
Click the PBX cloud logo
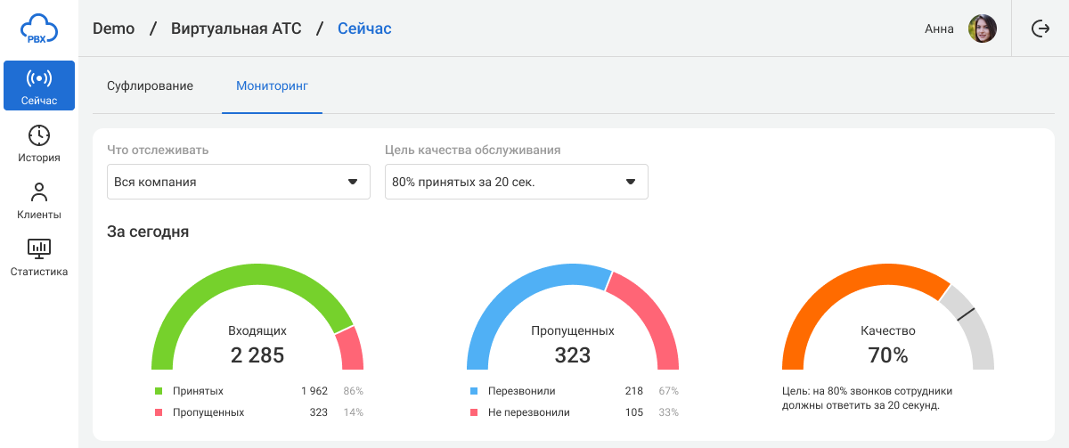[x=38, y=29]
